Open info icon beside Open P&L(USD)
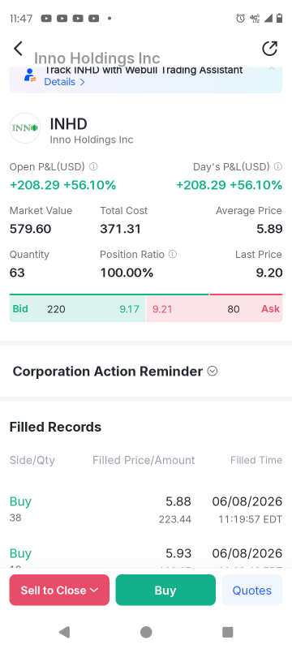The height and width of the screenshot is (649, 292). click(x=93, y=166)
